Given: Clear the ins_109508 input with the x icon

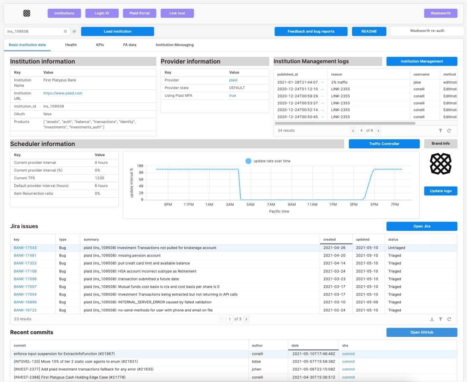Looking at the screenshot, I should pyautogui.click(x=65, y=31).
